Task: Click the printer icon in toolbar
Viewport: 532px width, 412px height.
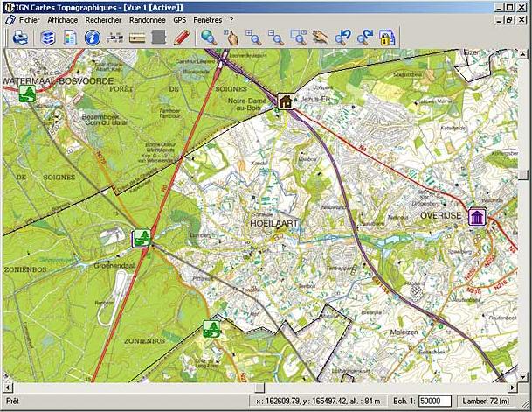Action: 20,37
